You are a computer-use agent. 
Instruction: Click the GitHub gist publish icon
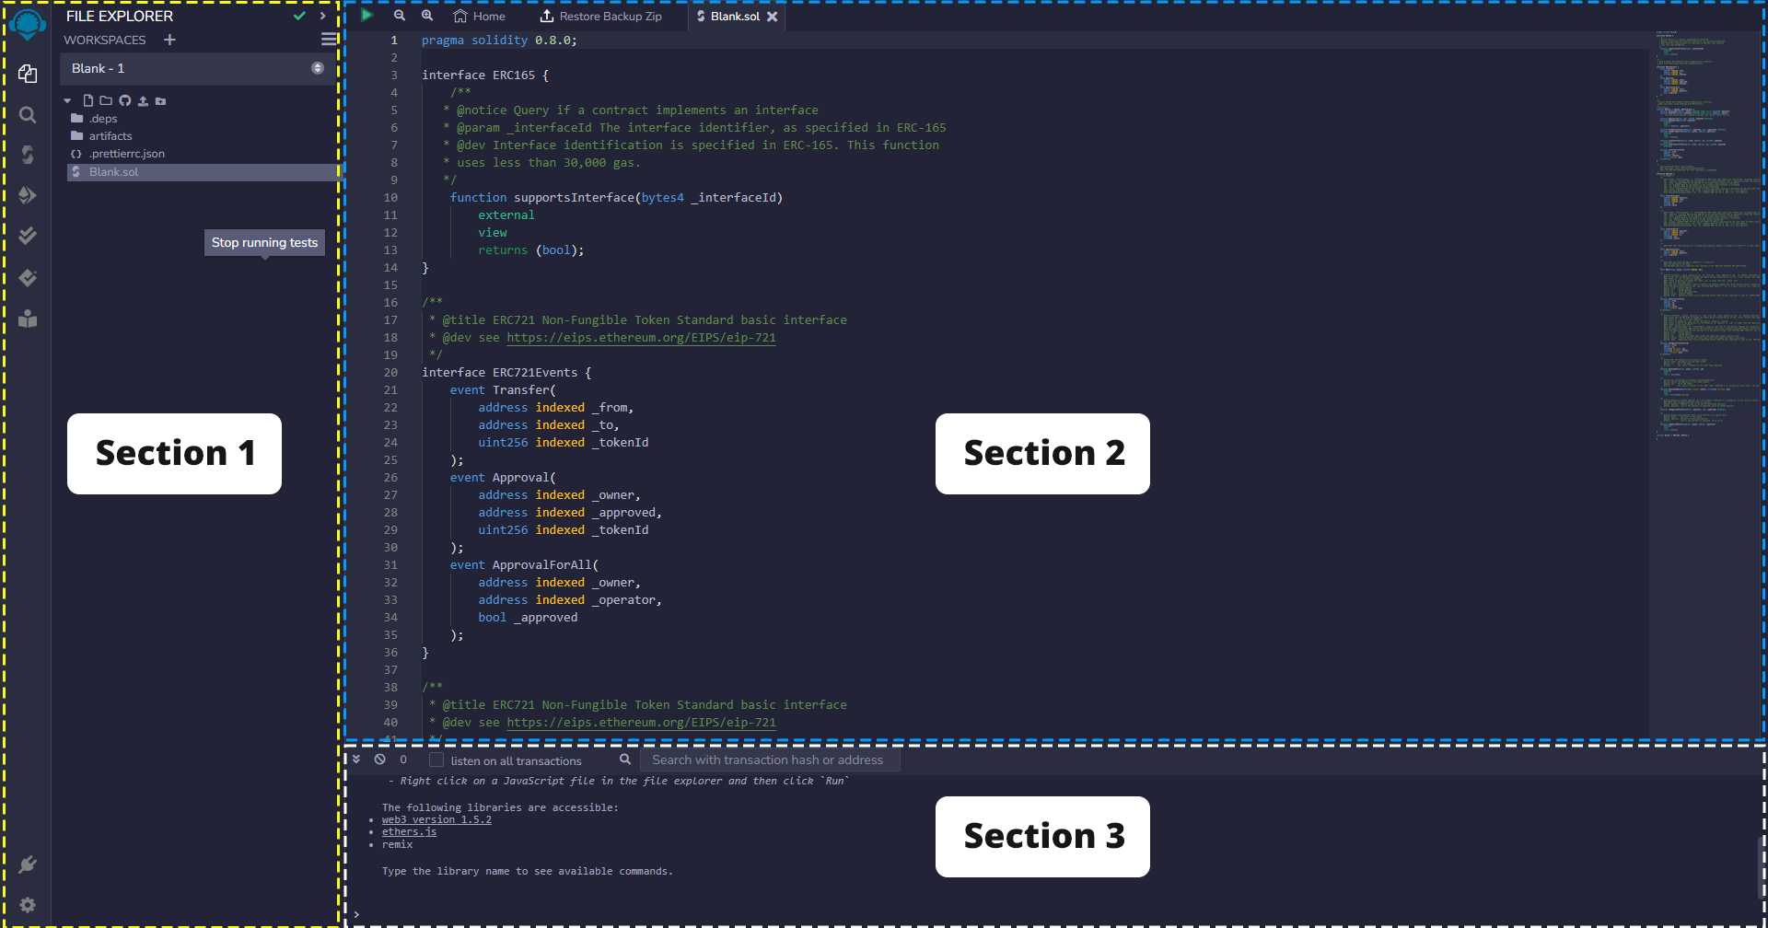coord(125,100)
